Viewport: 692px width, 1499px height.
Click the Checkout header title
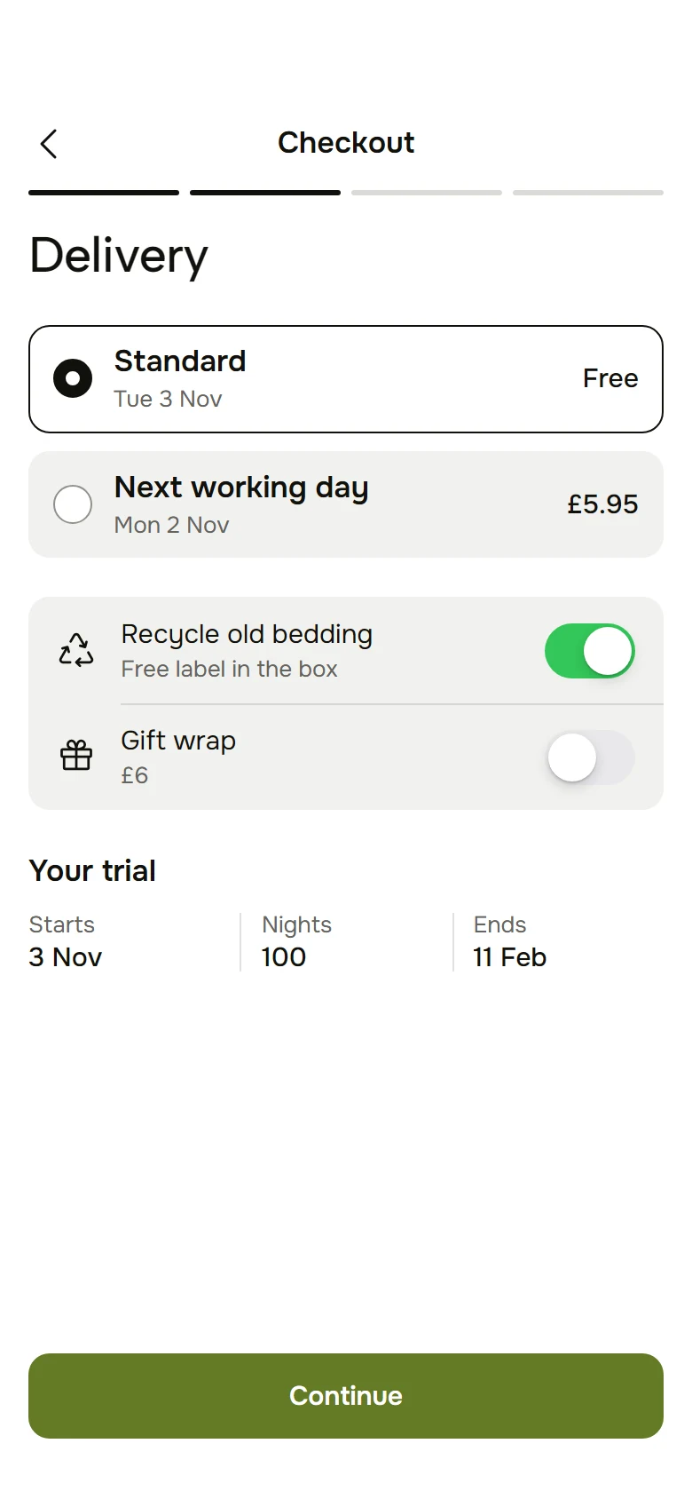346,143
